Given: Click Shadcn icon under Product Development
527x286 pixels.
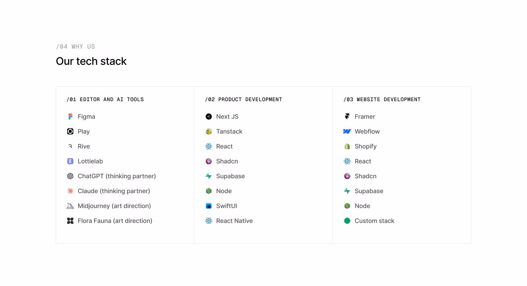Looking at the screenshot, I should 209,161.
